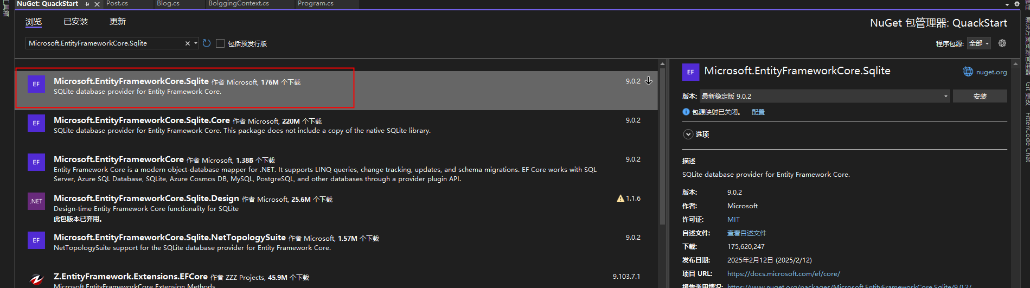Click .NET icon of Sqlite.Design package
Image resolution: width=1030 pixels, height=288 pixels.
[36, 201]
